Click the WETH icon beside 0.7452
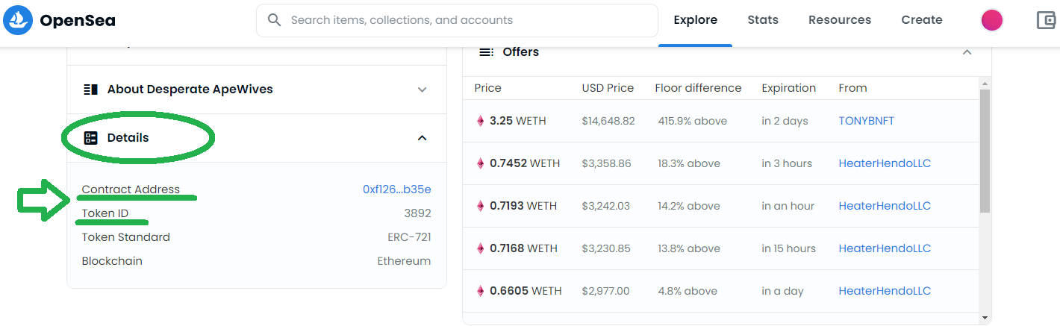This screenshot has width=1060, height=326. tap(481, 163)
